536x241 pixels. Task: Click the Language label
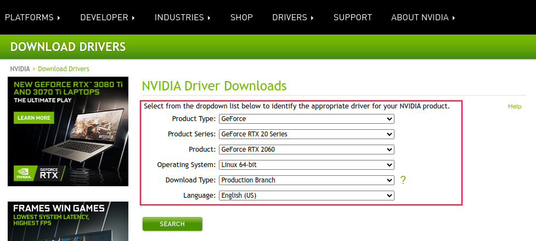200,196
